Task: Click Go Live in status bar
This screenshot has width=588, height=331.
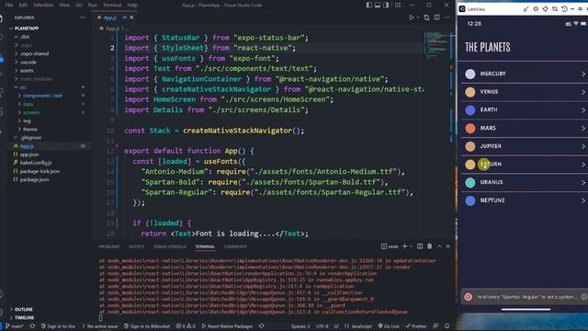Action: pos(389,326)
